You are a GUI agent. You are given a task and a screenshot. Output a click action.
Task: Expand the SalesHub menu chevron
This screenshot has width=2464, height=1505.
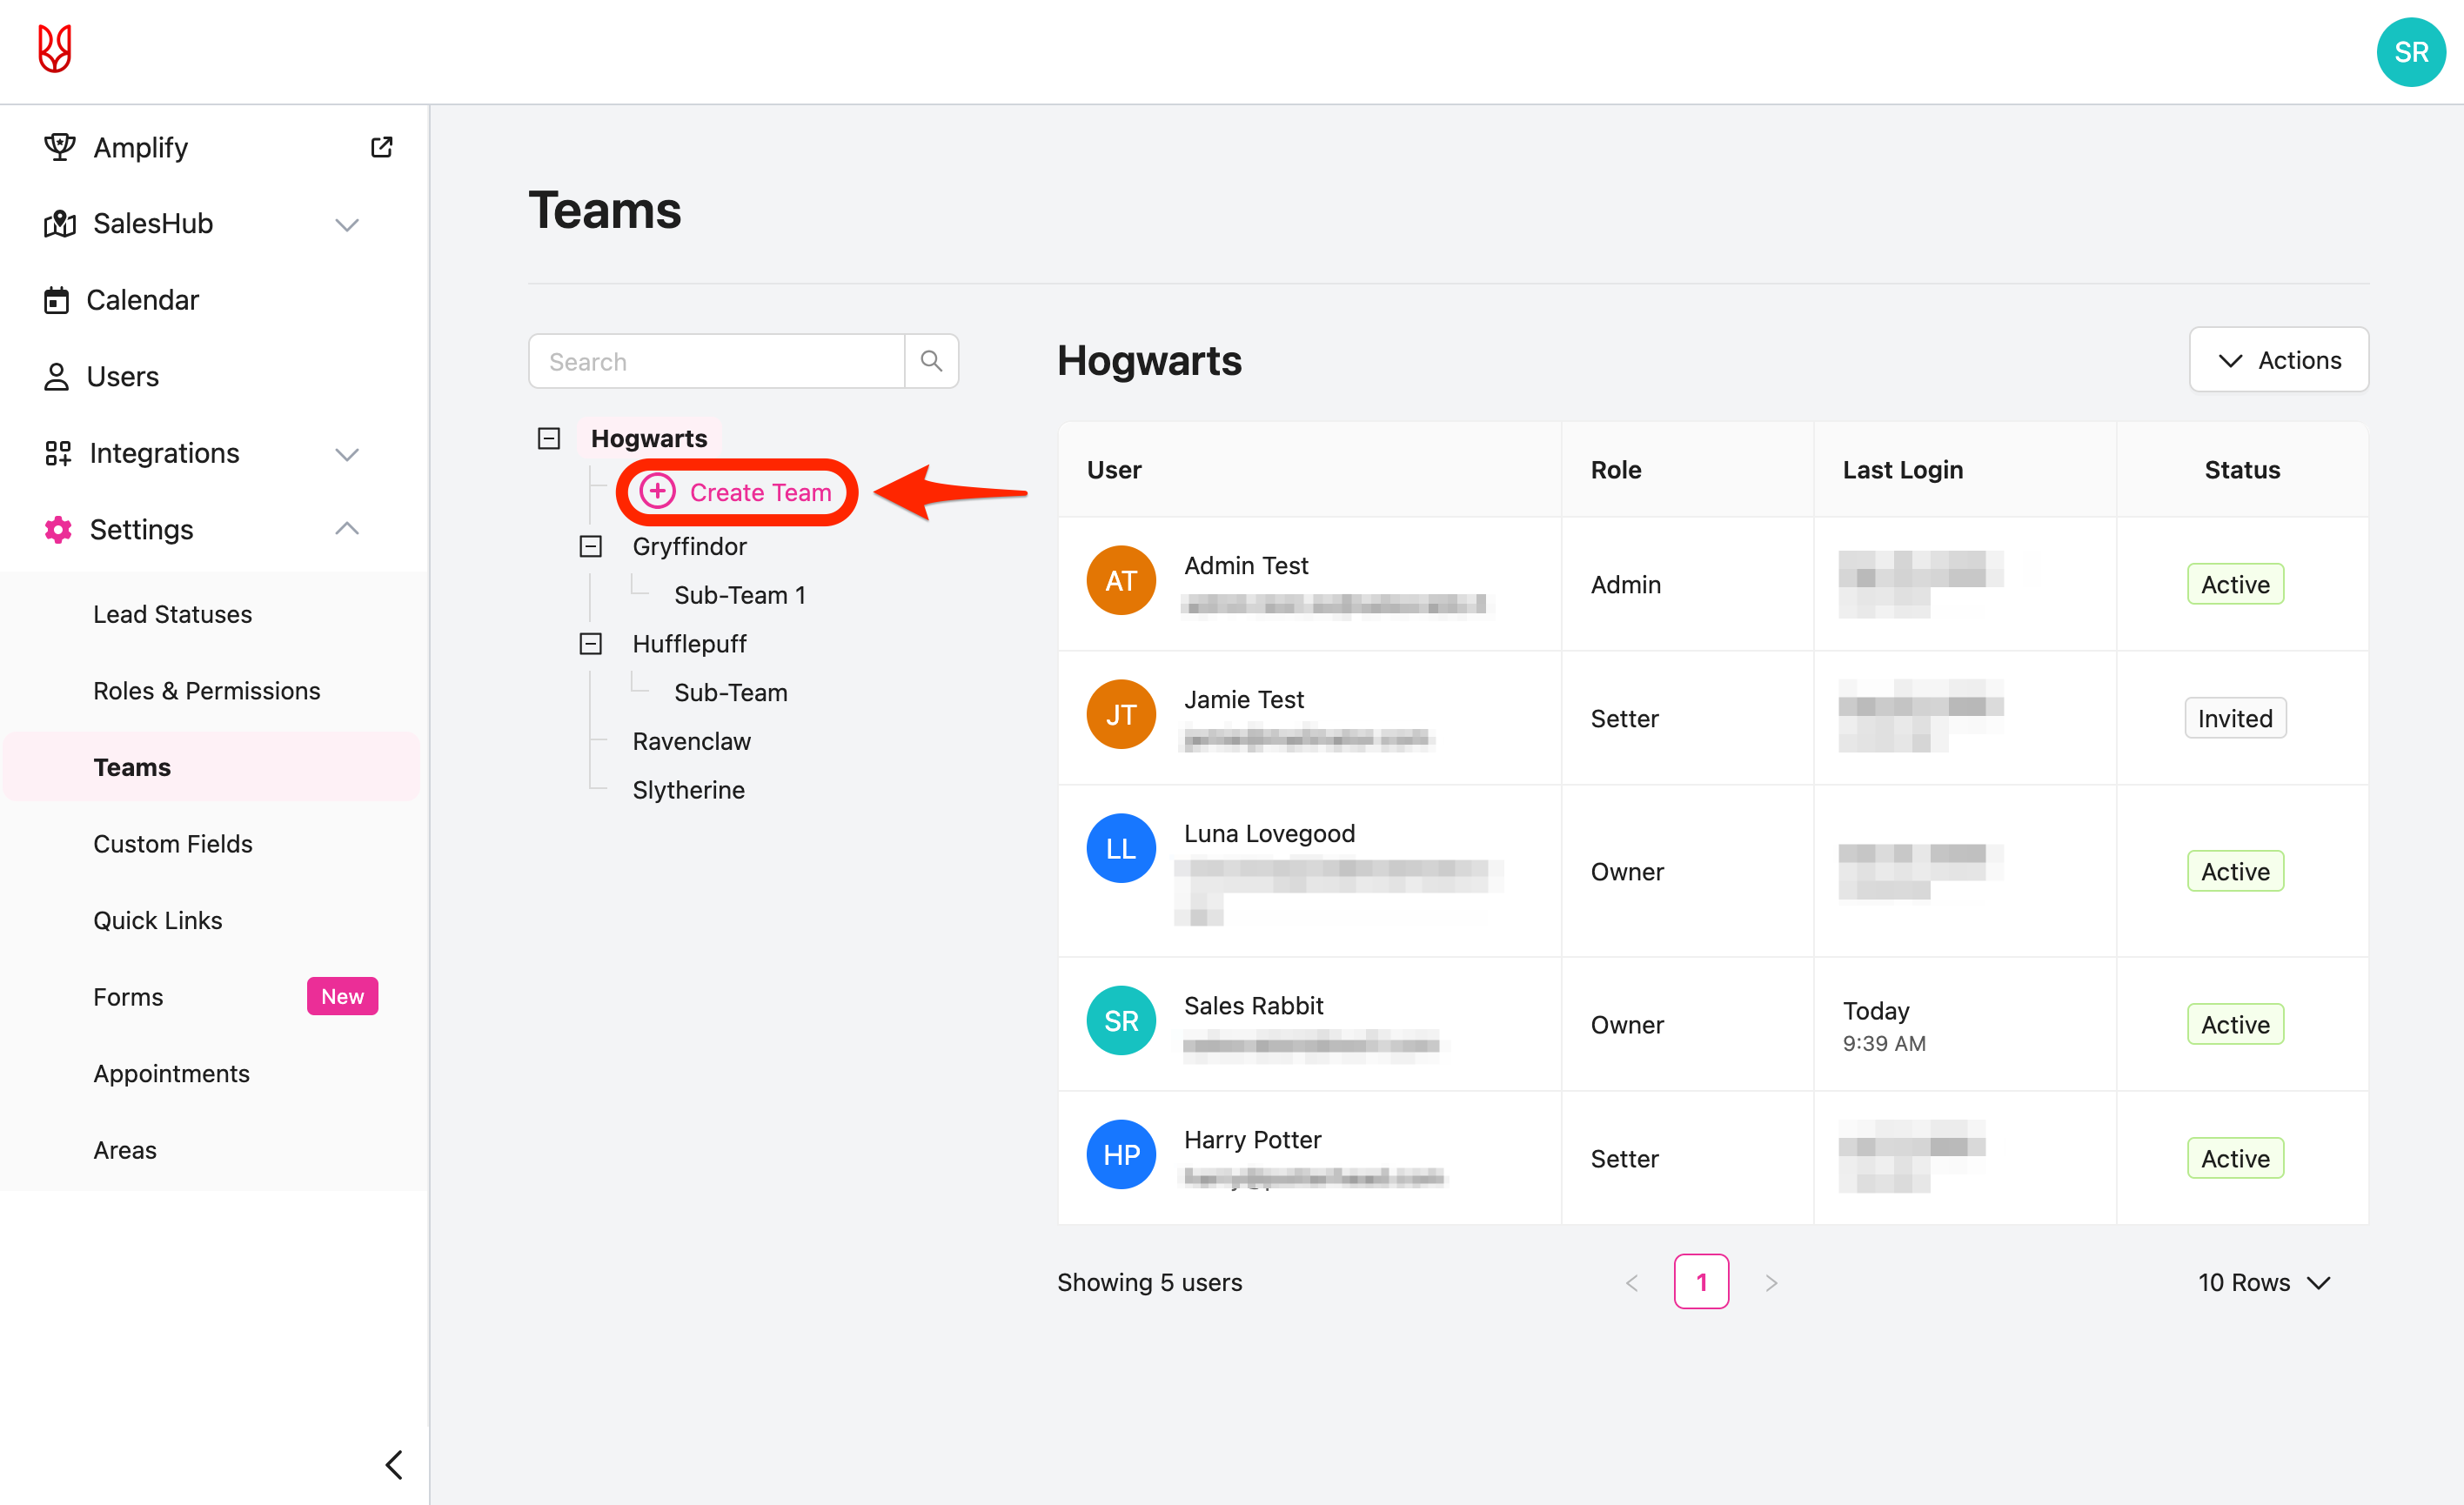[x=346, y=224]
